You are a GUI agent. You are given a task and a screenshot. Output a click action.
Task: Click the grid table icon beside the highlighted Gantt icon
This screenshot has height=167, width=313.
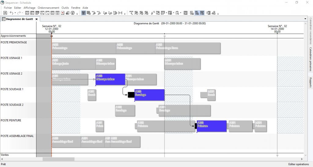(89, 13)
